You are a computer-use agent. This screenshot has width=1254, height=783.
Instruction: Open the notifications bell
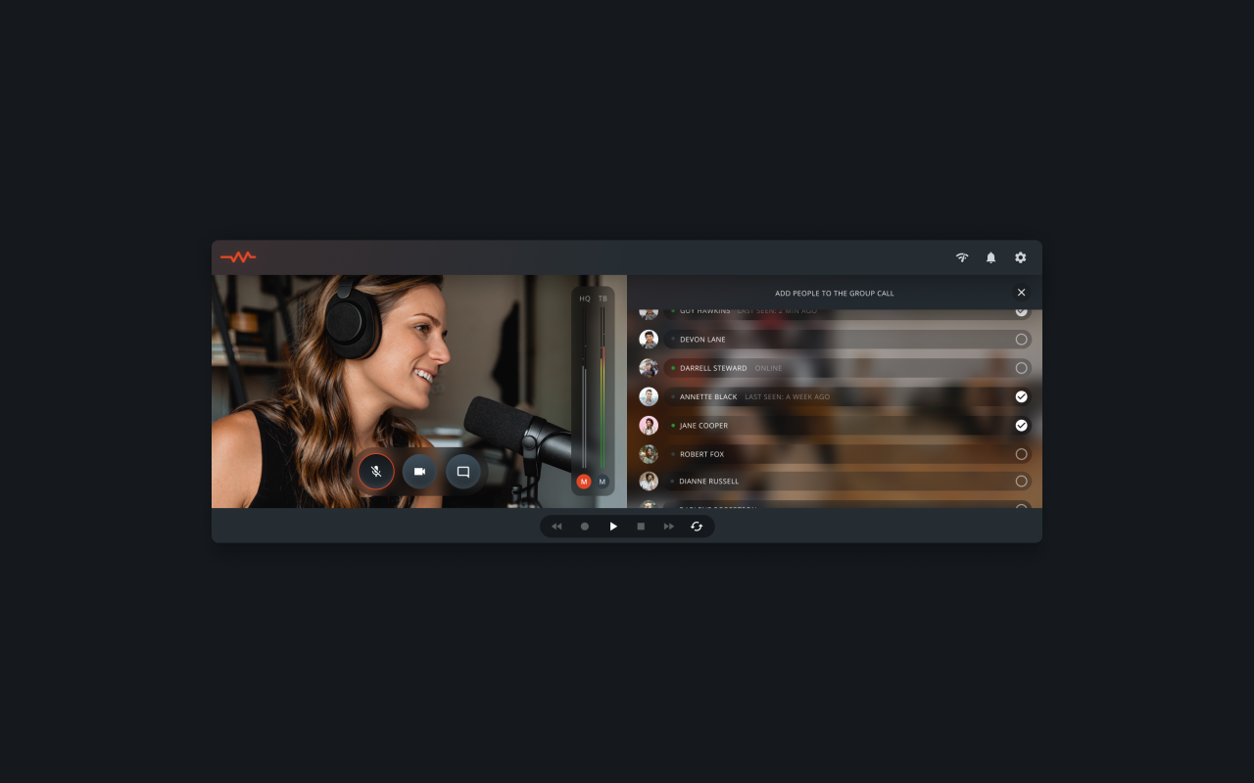(x=990, y=257)
